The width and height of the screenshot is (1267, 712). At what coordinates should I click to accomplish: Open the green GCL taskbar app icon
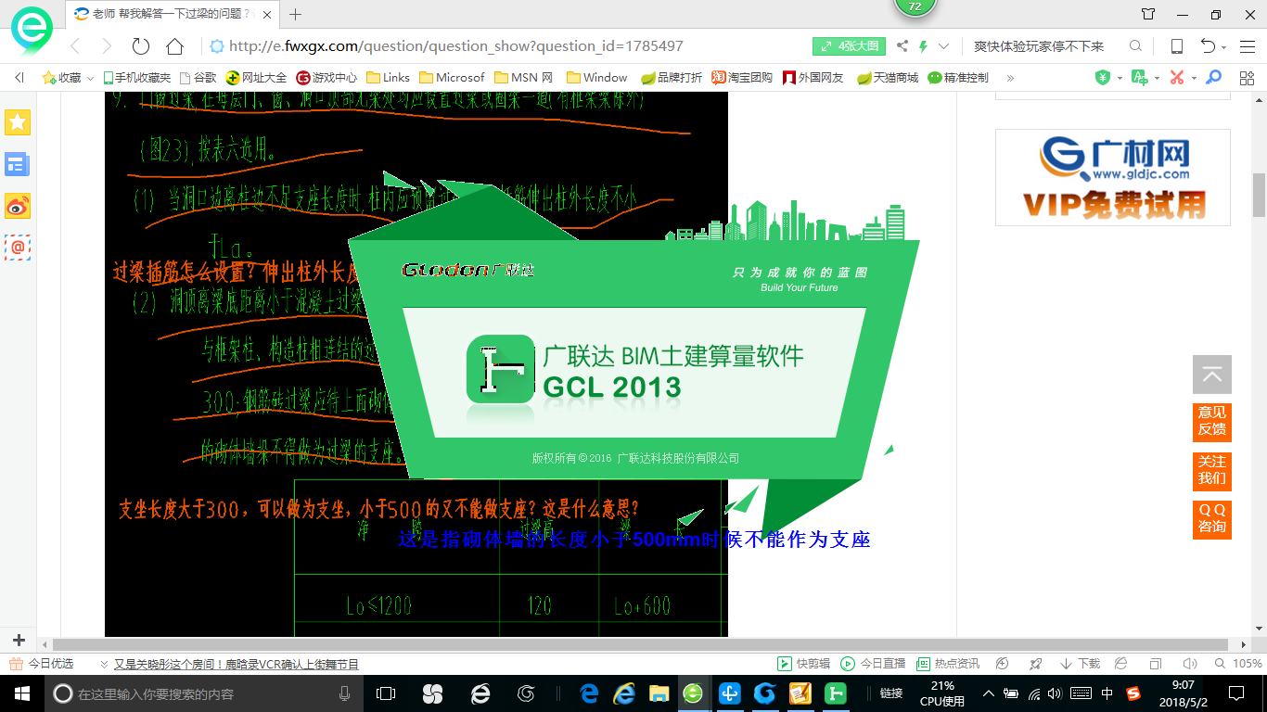tap(835, 693)
